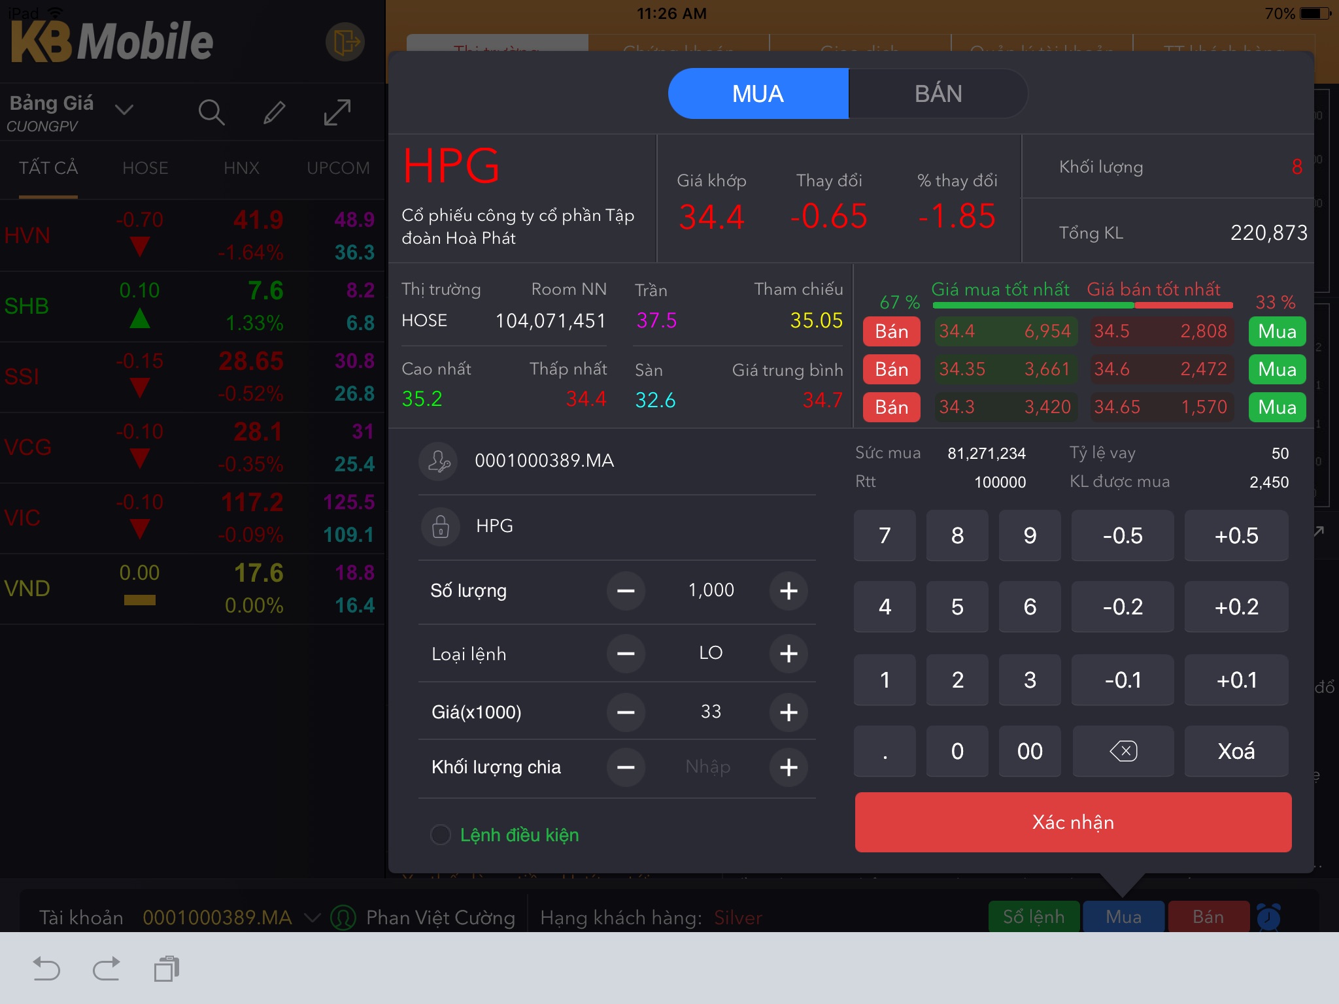The image size is (1339, 1004).
Task: Tap the Giá value field showing 33
Action: click(x=711, y=712)
